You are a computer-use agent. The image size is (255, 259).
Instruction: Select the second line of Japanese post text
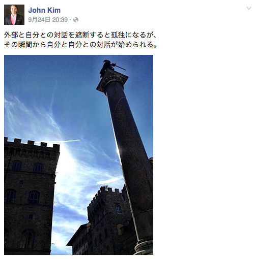click(x=80, y=45)
